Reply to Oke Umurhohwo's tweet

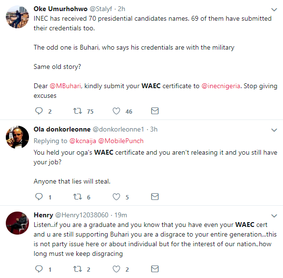coord(39,111)
